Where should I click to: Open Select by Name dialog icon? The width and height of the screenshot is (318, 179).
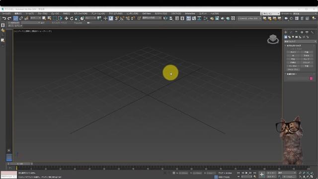(49, 18)
